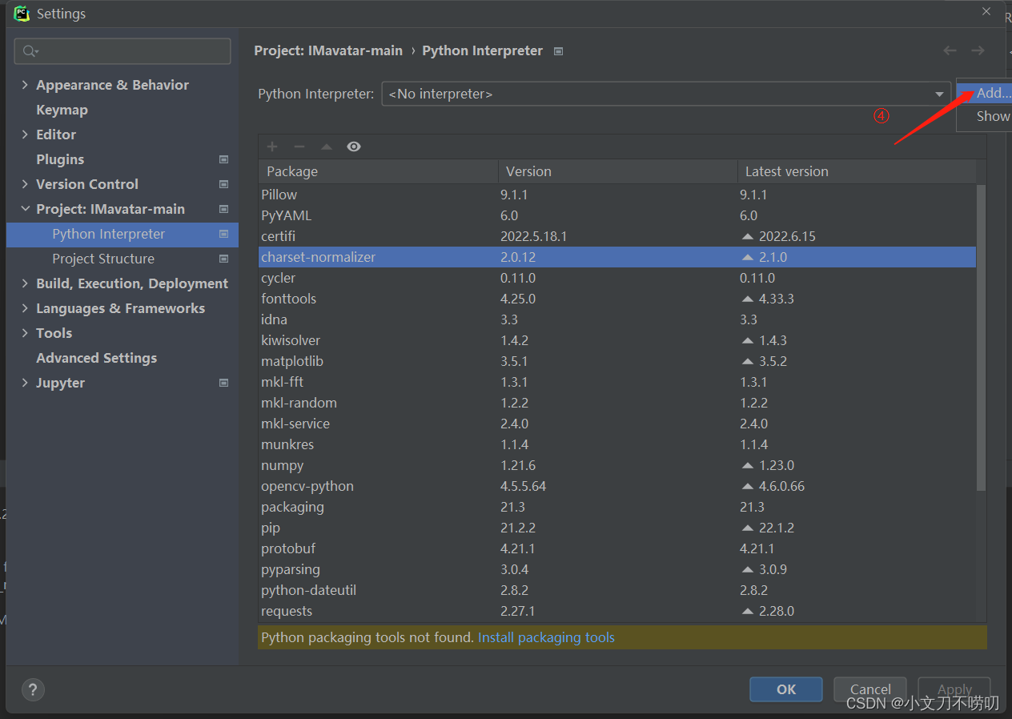
Task: Click project-scope icon beside Version Control
Action: coord(224,184)
